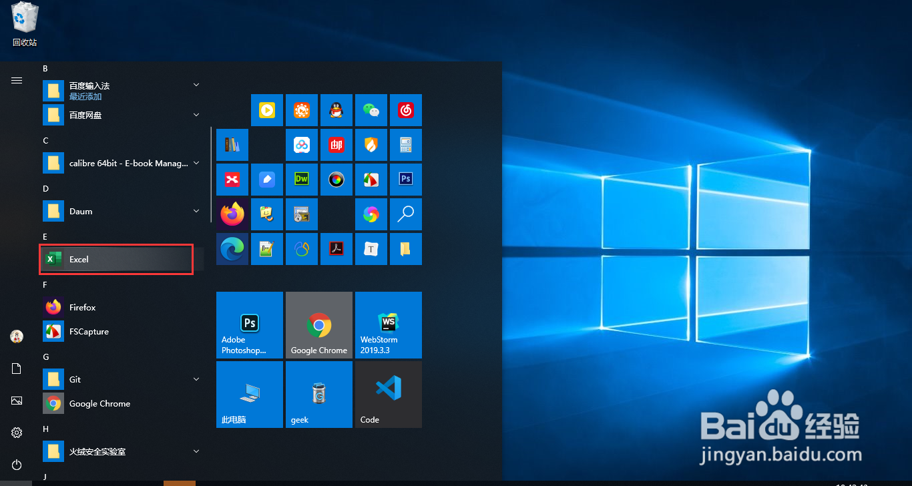The height and width of the screenshot is (486, 912).
Task: Open the Recycle Bin on desktop
Action: [25, 25]
